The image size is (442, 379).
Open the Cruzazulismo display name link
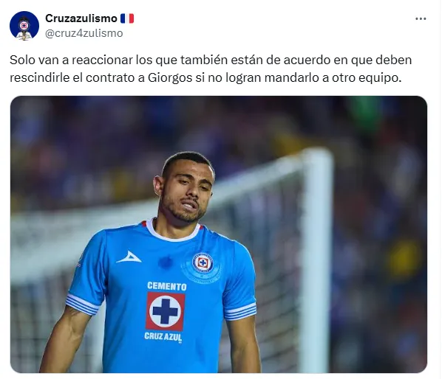coord(81,18)
